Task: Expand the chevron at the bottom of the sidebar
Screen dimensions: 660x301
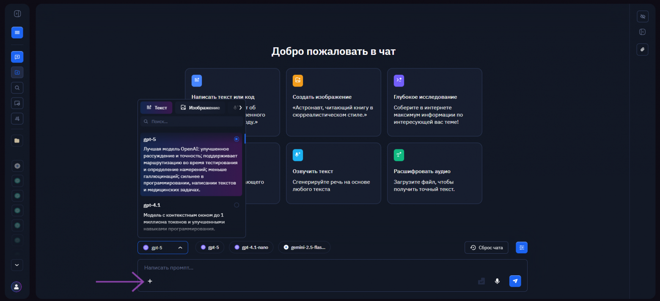Action: (17, 265)
